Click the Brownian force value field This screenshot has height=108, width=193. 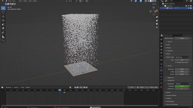[x=182, y=69]
